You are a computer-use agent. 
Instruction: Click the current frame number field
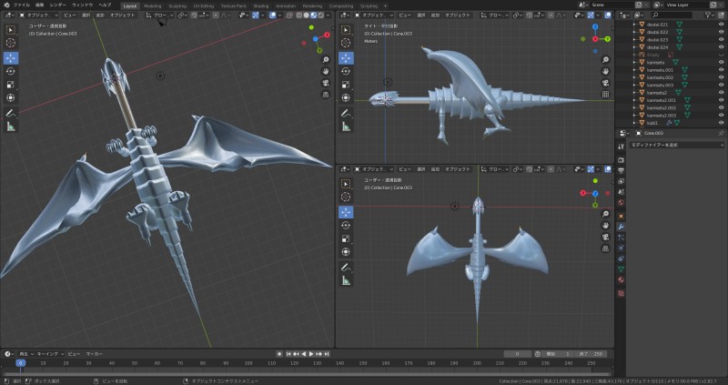pos(517,353)
